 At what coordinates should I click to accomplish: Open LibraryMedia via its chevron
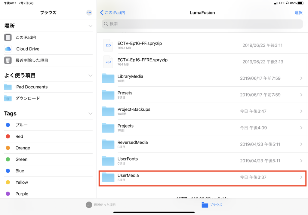click(x=301, y=78)
